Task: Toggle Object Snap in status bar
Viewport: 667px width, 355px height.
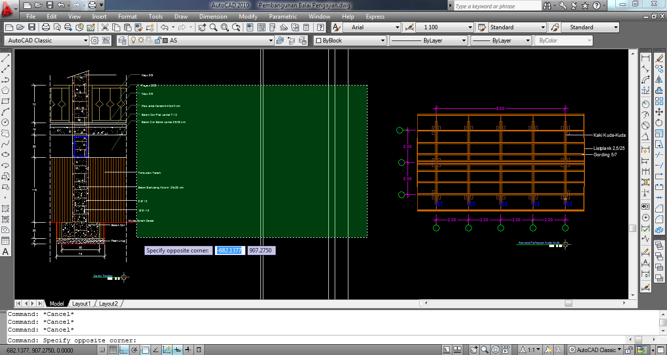Action: (146, 350)
